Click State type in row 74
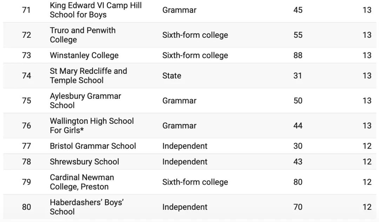The image size is (379, 222). tap(172, 76)
